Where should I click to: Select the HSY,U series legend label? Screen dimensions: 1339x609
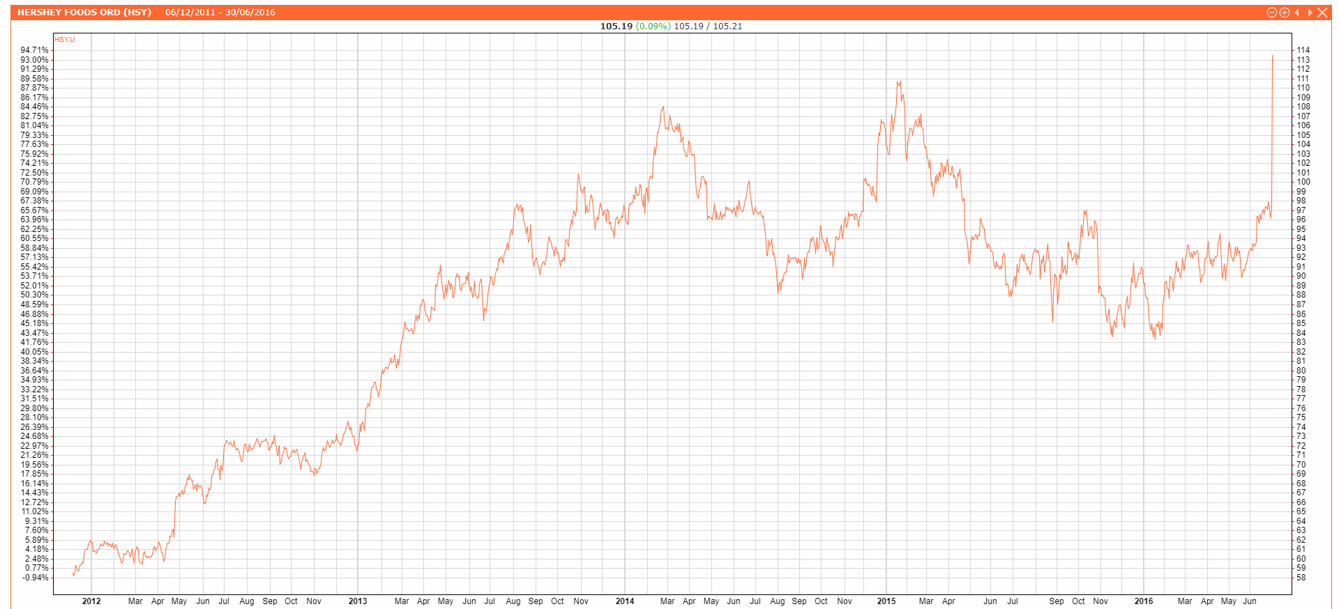[65, 40]
